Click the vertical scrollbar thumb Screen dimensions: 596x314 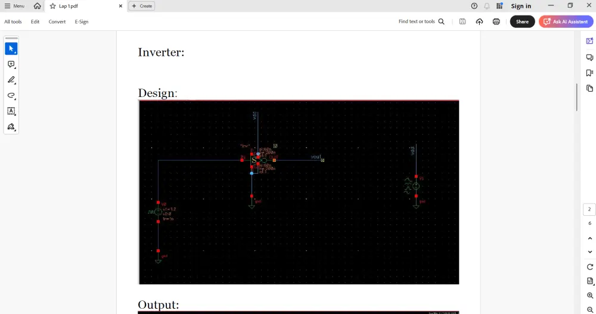click(576, 97)
